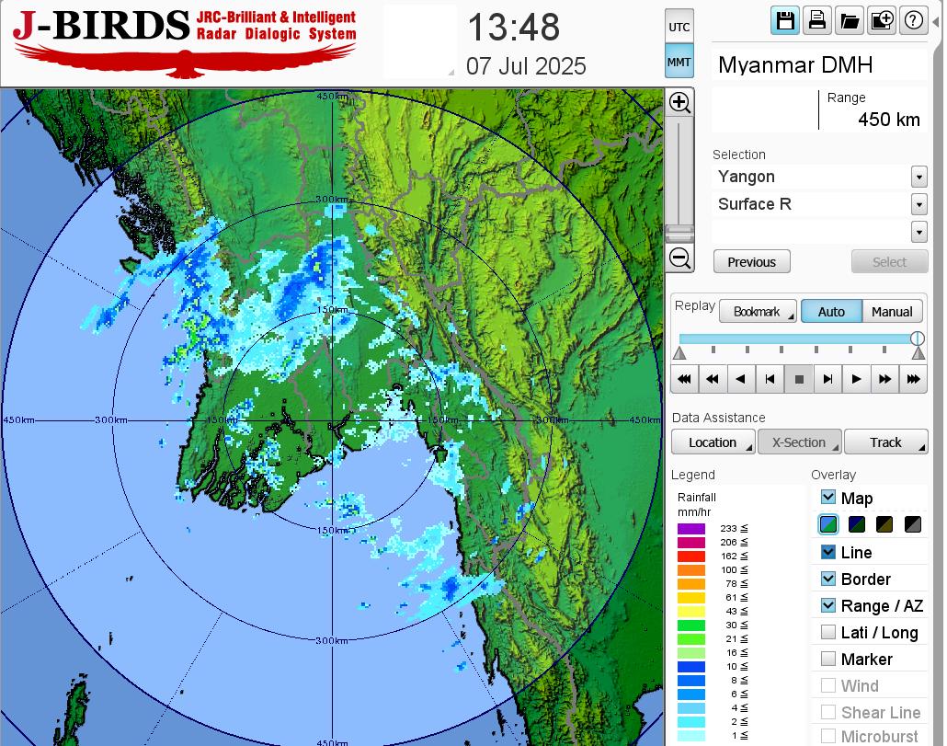Open the folder icon in top toolbar
This screenshot has height=746, width=947.
(x=849, y=20)
